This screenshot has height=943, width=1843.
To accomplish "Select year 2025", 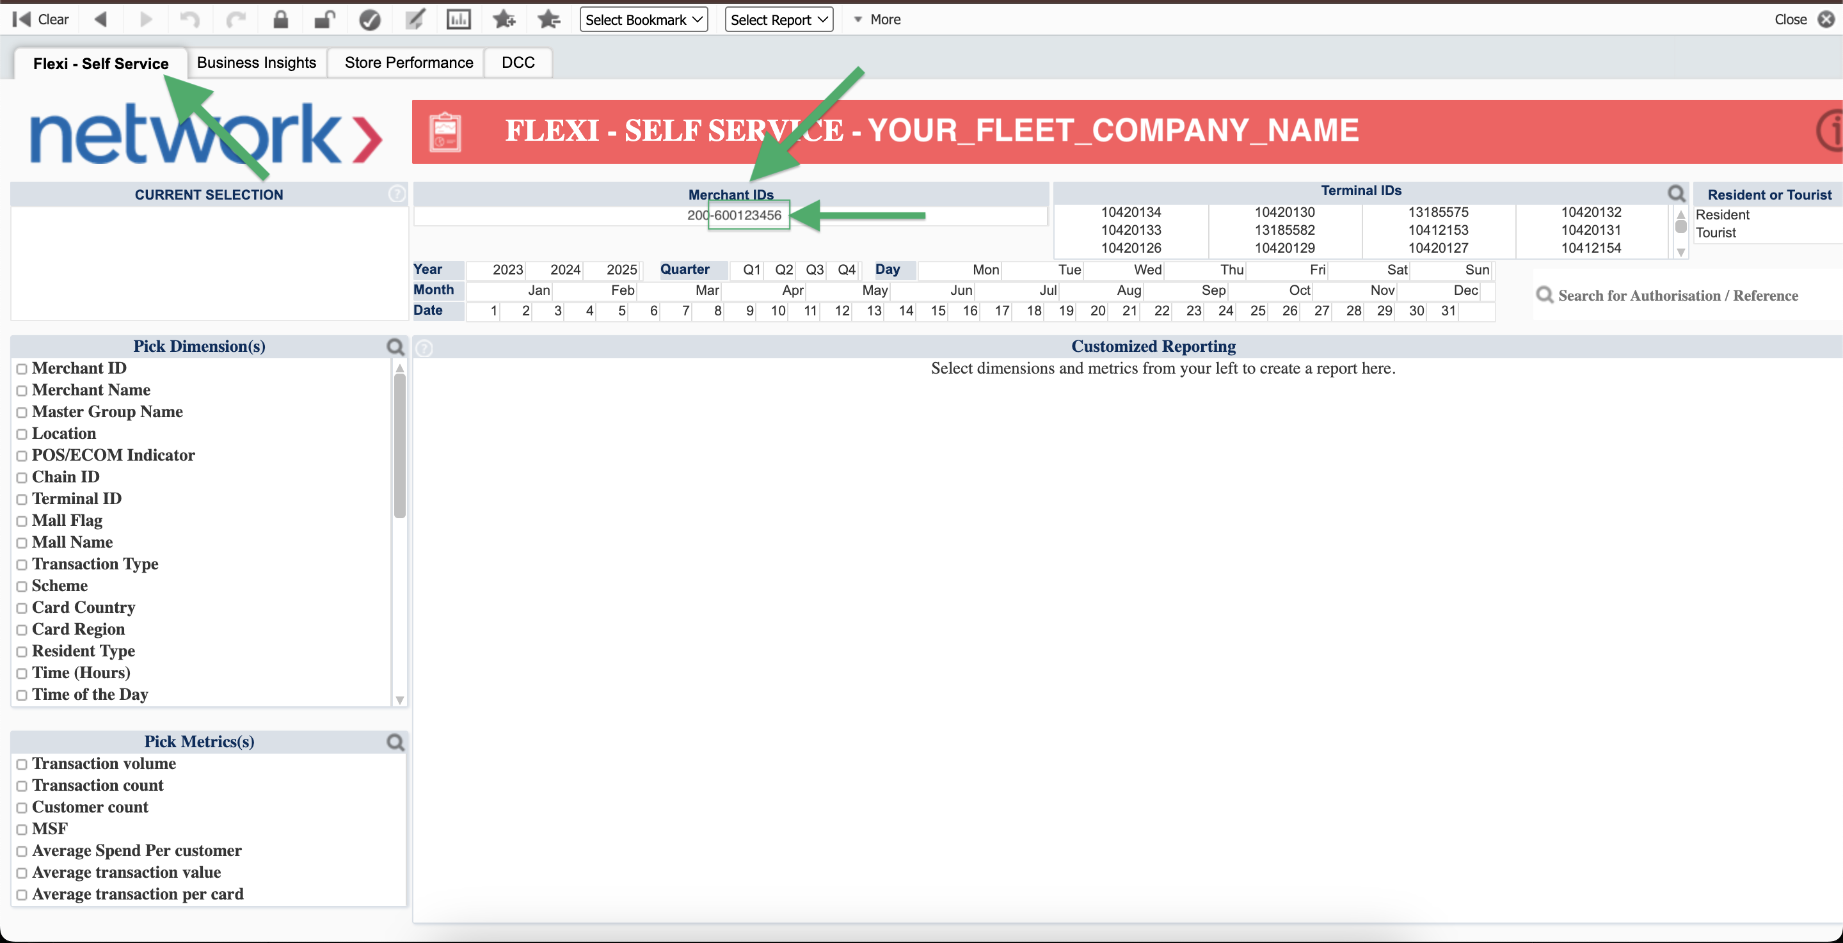I will (x=612, y=270).
